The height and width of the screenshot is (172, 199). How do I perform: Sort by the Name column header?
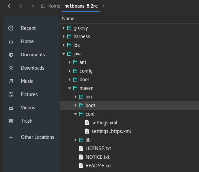point(68,19)
